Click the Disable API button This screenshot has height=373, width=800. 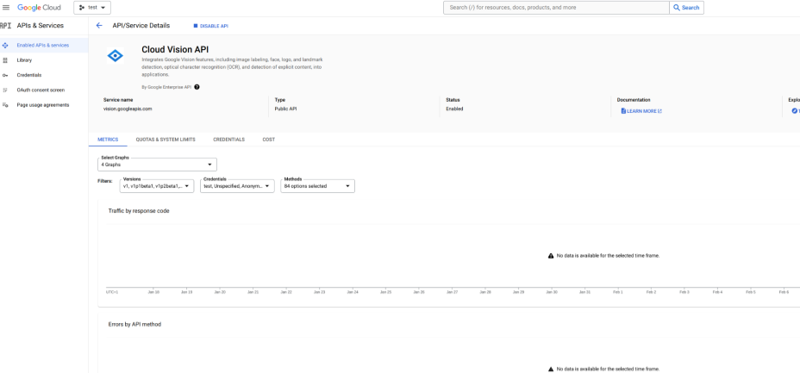pyautogui.click(x=211, y=26)
